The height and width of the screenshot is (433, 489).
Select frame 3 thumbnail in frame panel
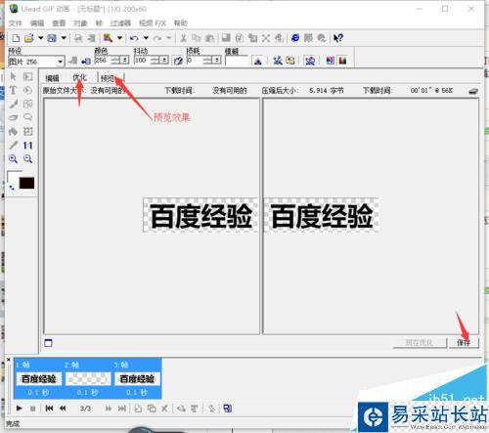coord(137,379)
